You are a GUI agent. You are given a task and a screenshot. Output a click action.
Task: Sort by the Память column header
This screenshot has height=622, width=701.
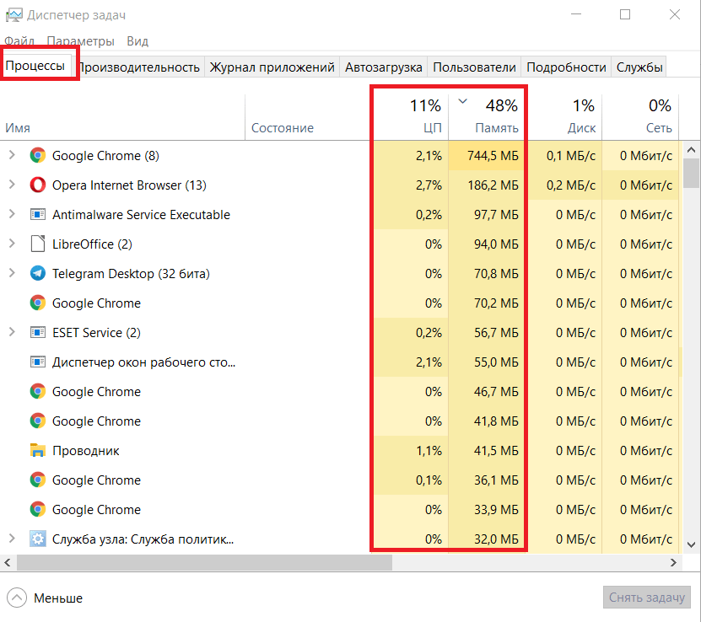487,117
